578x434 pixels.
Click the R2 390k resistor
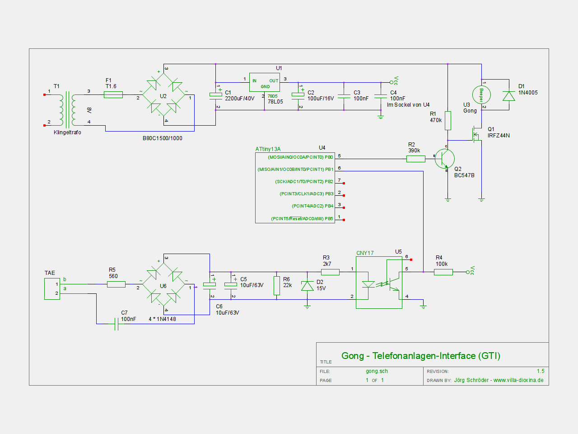(416, 159)
